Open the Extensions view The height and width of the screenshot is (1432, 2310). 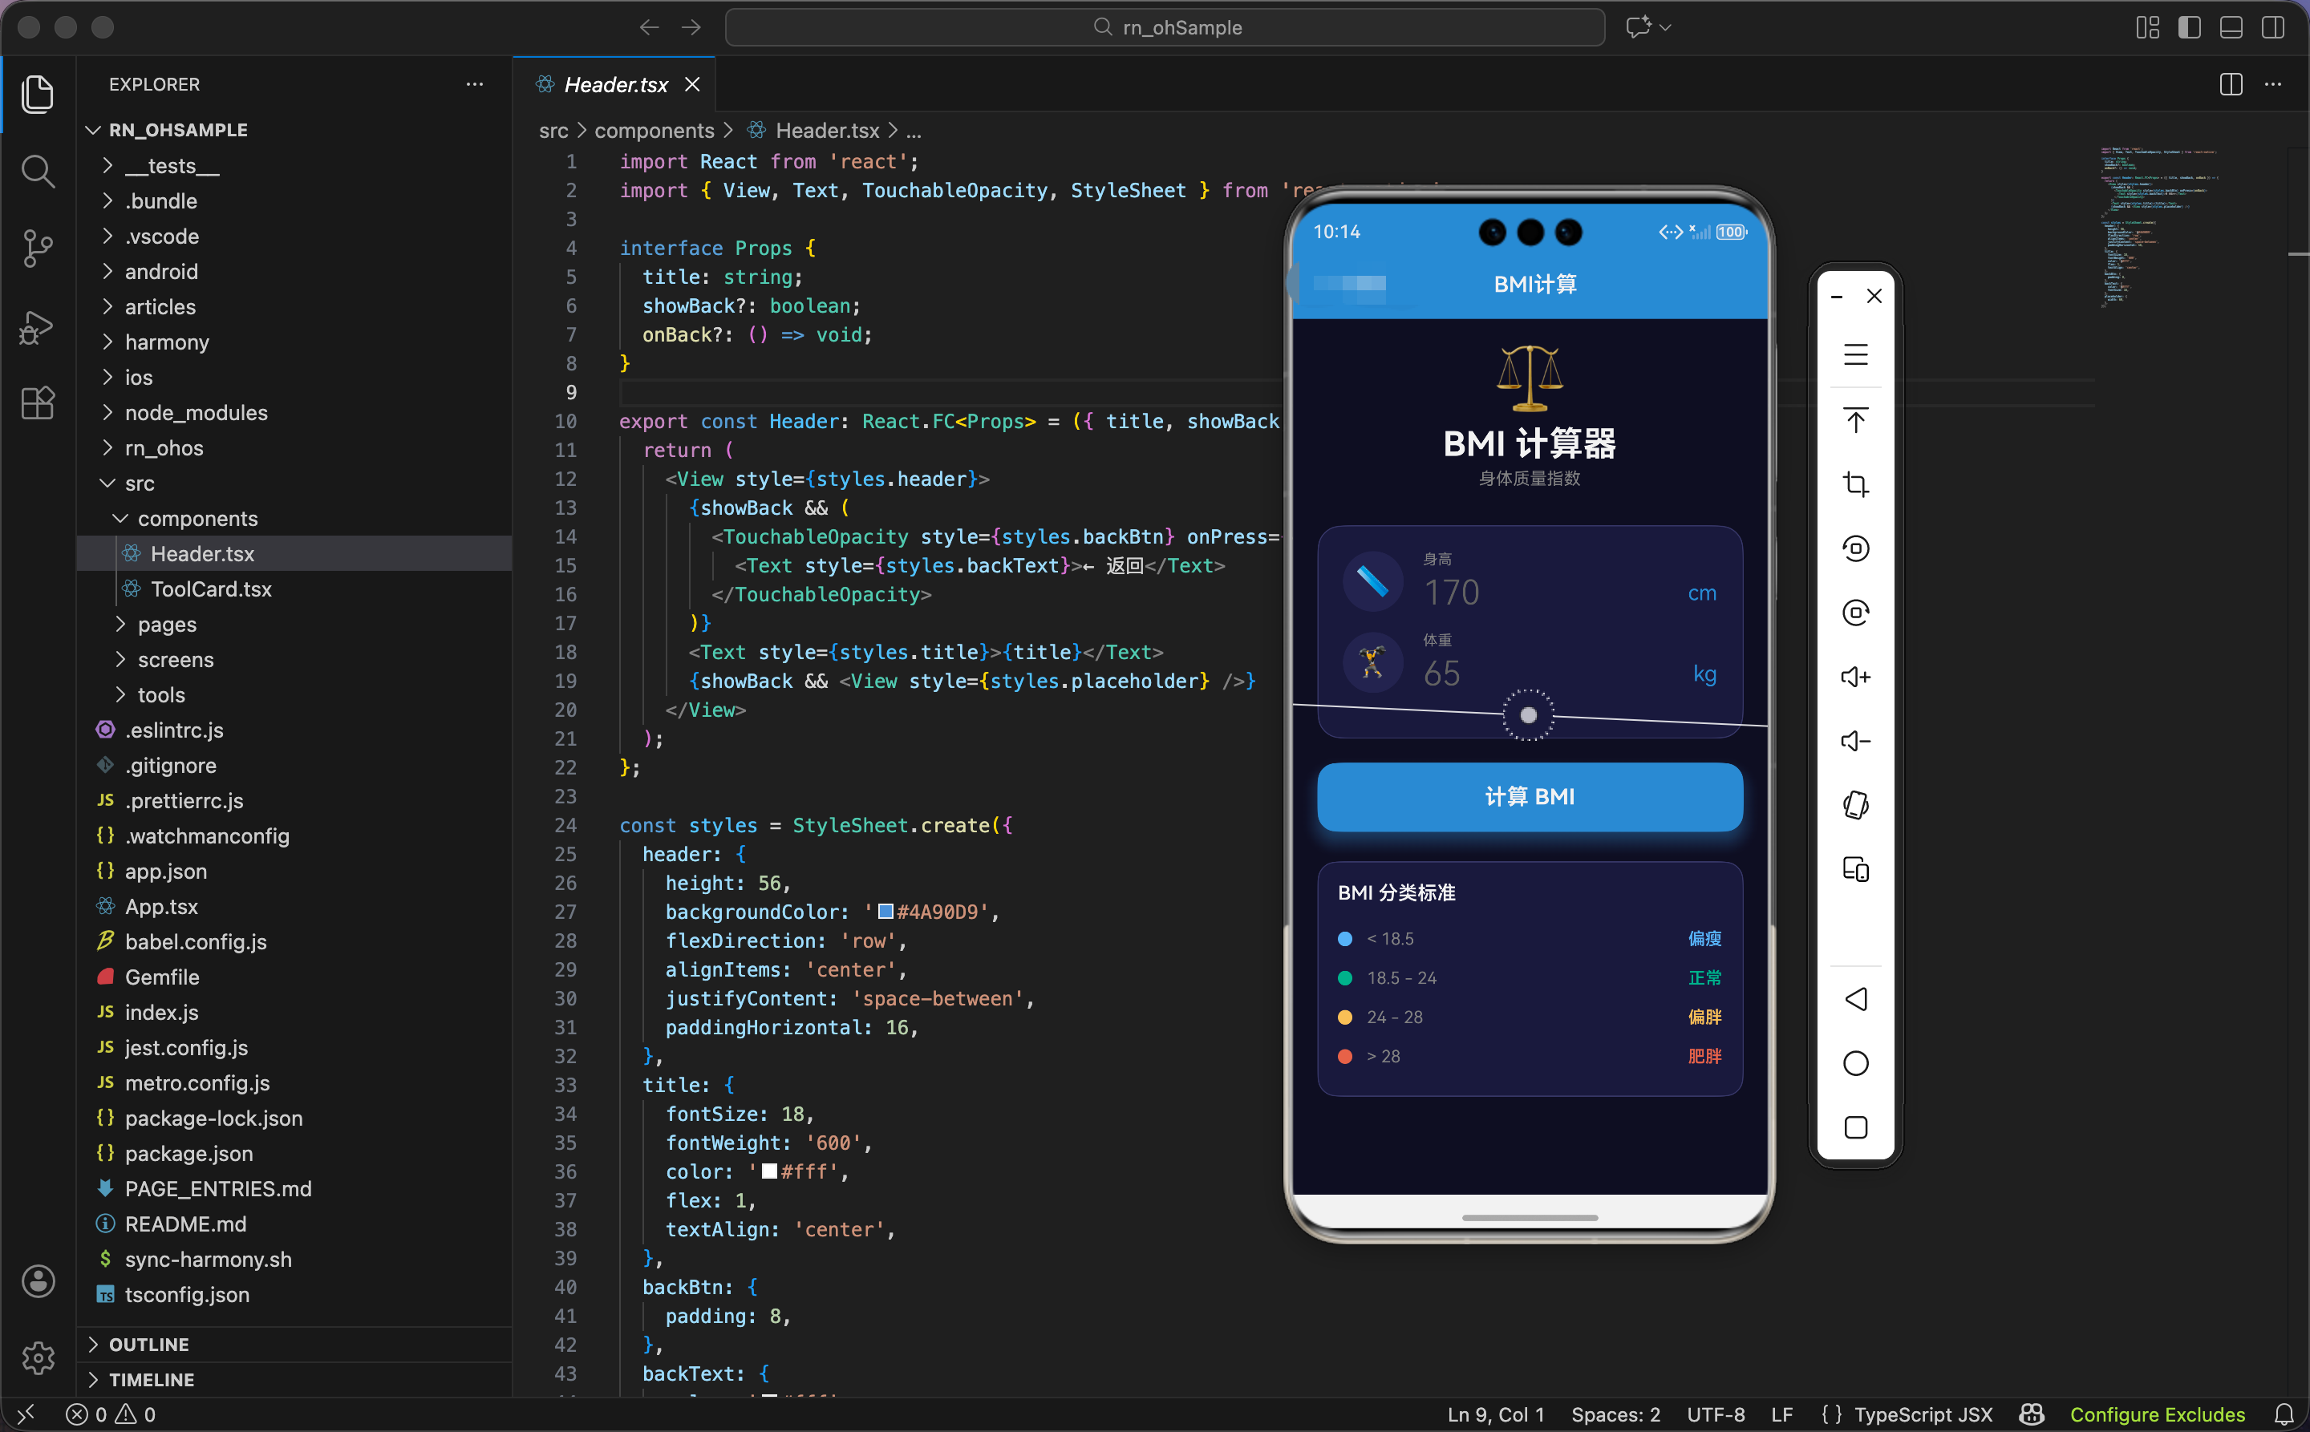pyautogui.click(x=38, y=403)
